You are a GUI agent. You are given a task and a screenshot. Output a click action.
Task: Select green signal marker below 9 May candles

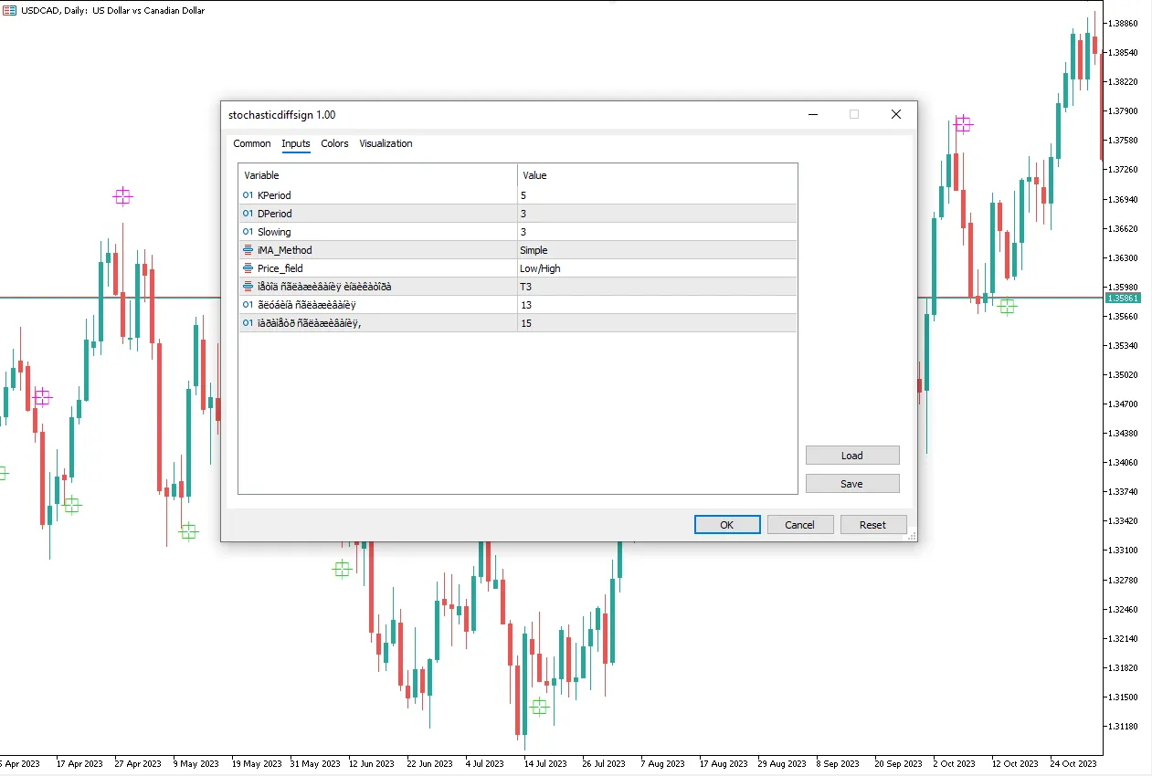click(x=188, y=531)
